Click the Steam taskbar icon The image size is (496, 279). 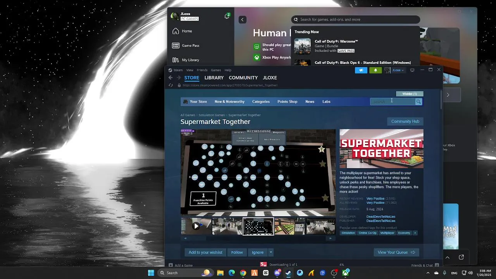coord(288,273)
